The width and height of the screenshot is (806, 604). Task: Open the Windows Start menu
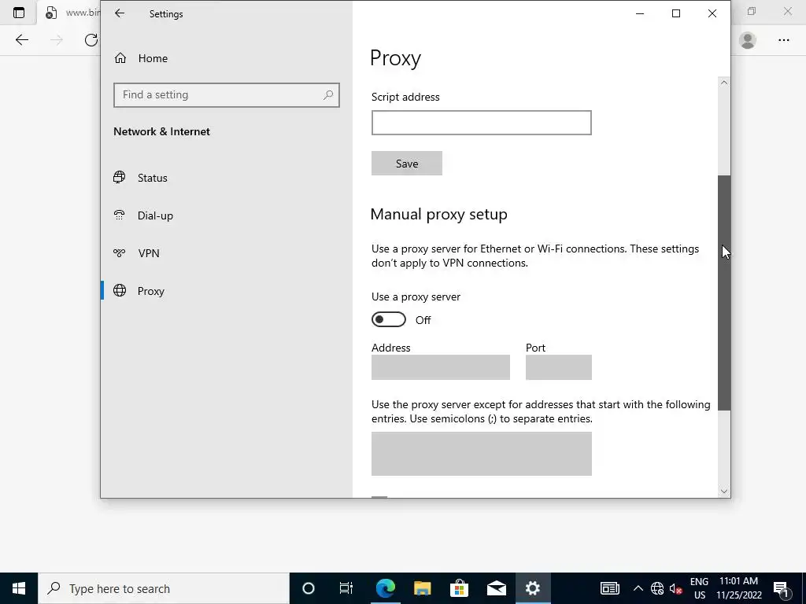pos(19,588)
